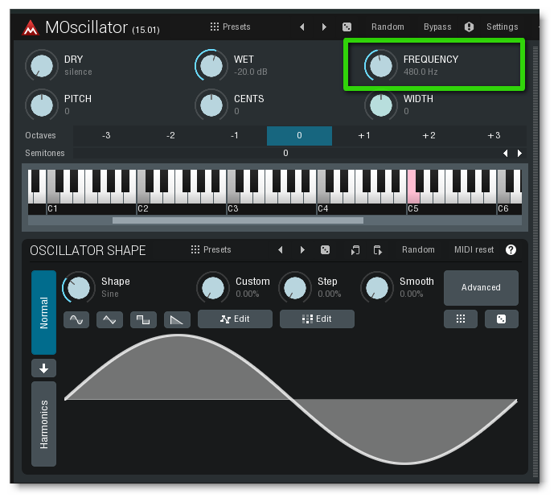This screenshot has width=558, height=502.
Task: Load previous preset with top left arrow
Action: coord(302,27)
